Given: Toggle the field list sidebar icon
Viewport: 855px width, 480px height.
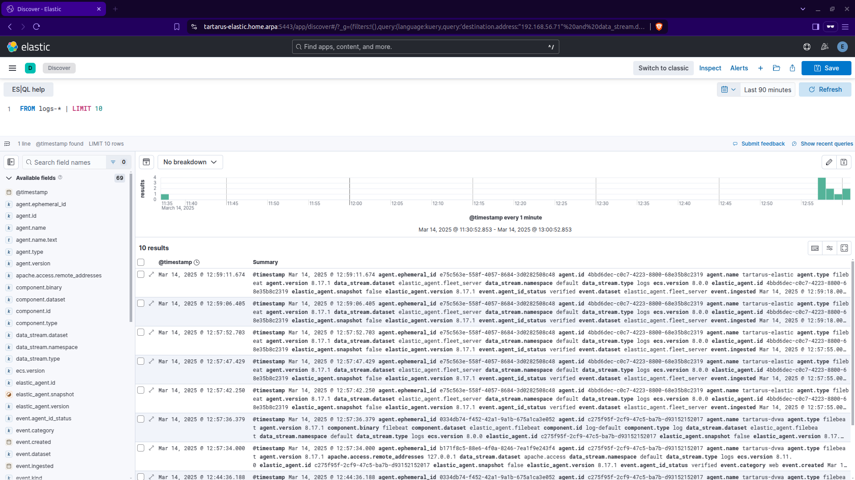Looking at the screenshot, I should [x=11, y=162].
